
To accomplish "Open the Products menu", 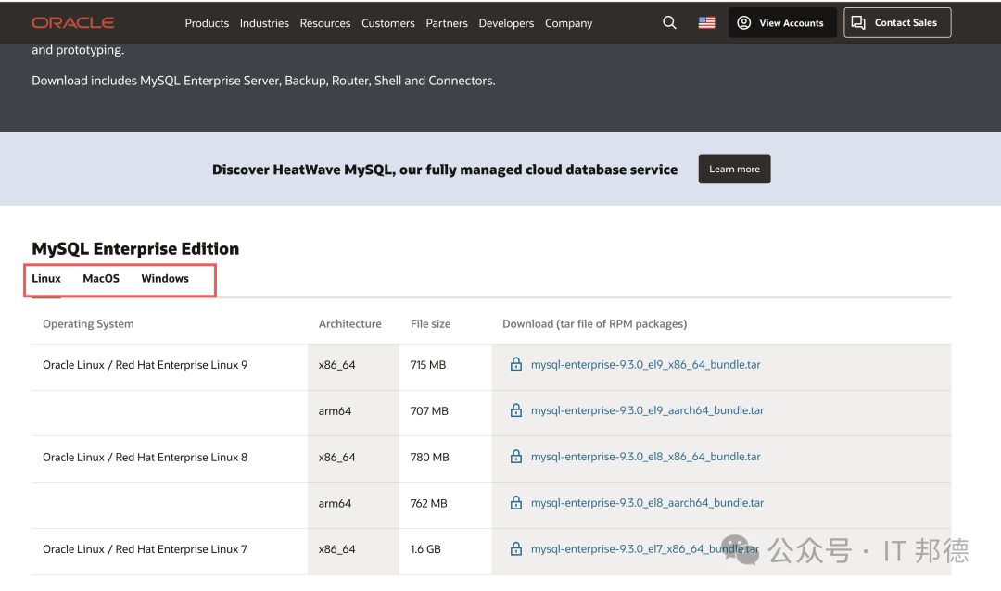I will [207, 23].
